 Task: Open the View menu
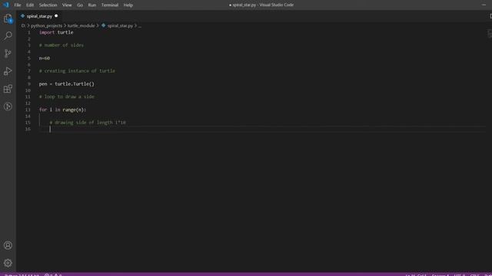click(67, 5)
